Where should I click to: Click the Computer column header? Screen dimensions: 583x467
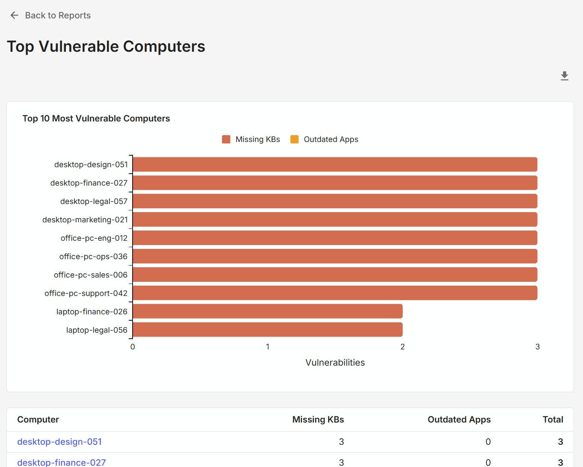(x=38, y=420)
